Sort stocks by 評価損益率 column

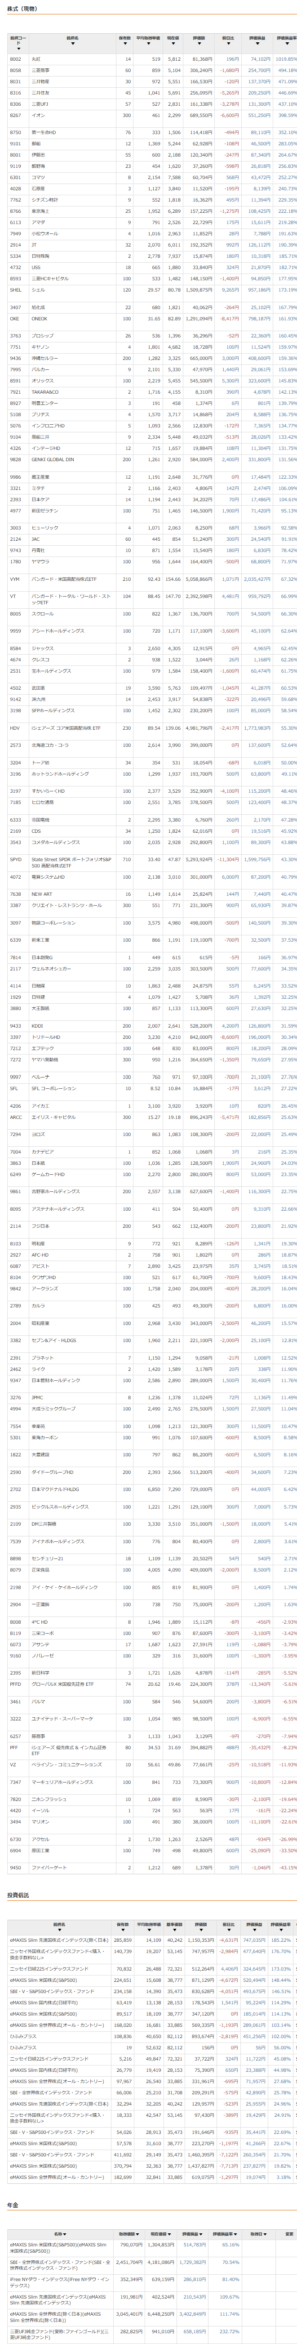click(x=285, y=38)
